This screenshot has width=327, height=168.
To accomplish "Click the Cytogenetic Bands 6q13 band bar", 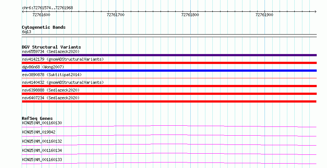I will (169, 36).
